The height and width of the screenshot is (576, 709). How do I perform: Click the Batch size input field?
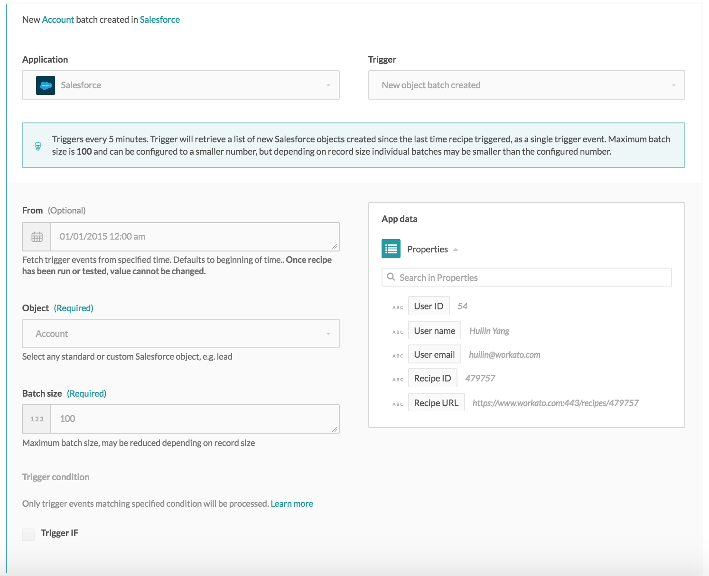tap(195, 419)
